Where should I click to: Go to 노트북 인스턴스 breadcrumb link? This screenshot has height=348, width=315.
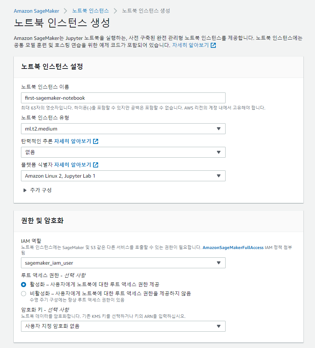click(x=91, y=11)
